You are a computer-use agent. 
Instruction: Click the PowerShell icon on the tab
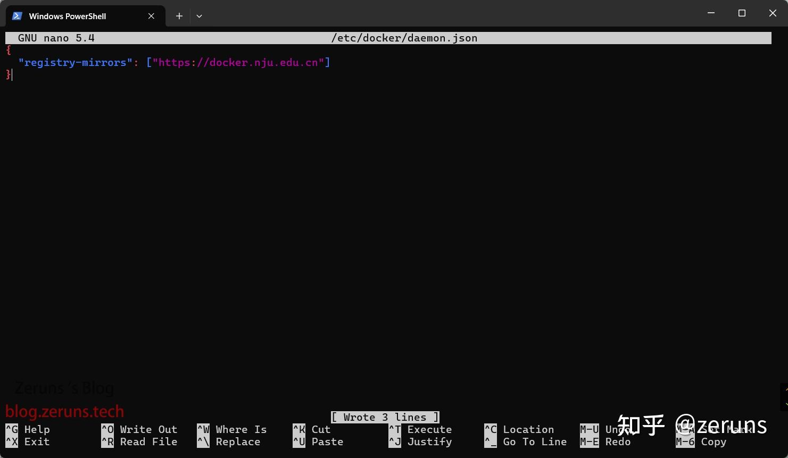(x=16, y=15)
